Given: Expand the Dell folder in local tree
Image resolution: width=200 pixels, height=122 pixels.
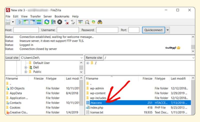Looking at the screenshot, I should (26, 67).
